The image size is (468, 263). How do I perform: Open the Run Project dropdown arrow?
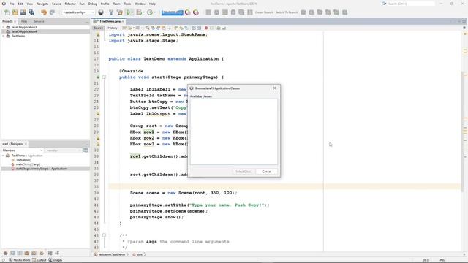132,12
